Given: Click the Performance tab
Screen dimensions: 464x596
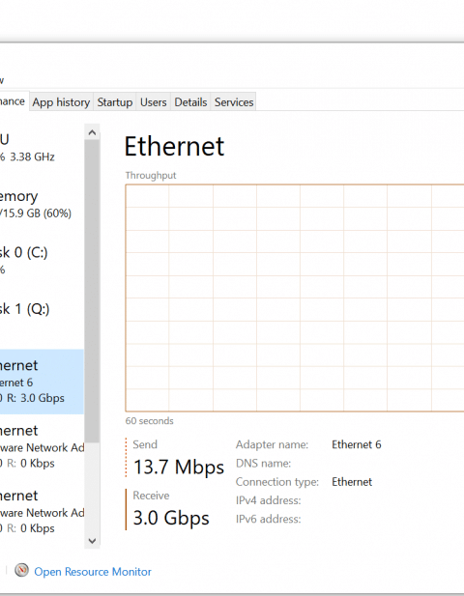Looking at the screenshot, I should [x=14, y=101].
